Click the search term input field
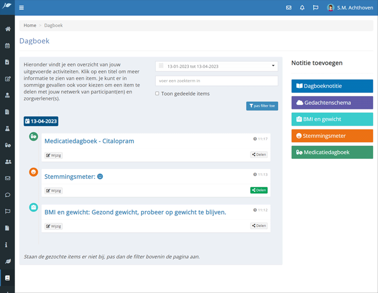The width and height of the screenshot is (378, 293). (x=216, y=81)
